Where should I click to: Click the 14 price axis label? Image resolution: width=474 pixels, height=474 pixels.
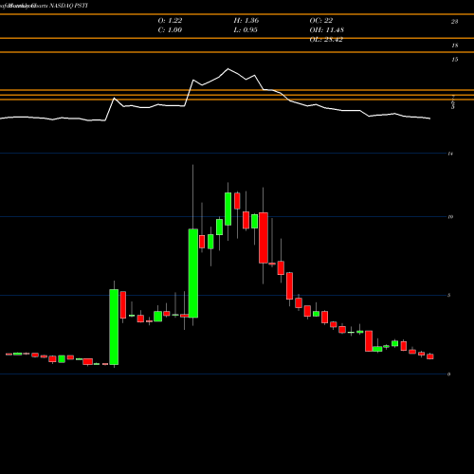tap(450, 154)
